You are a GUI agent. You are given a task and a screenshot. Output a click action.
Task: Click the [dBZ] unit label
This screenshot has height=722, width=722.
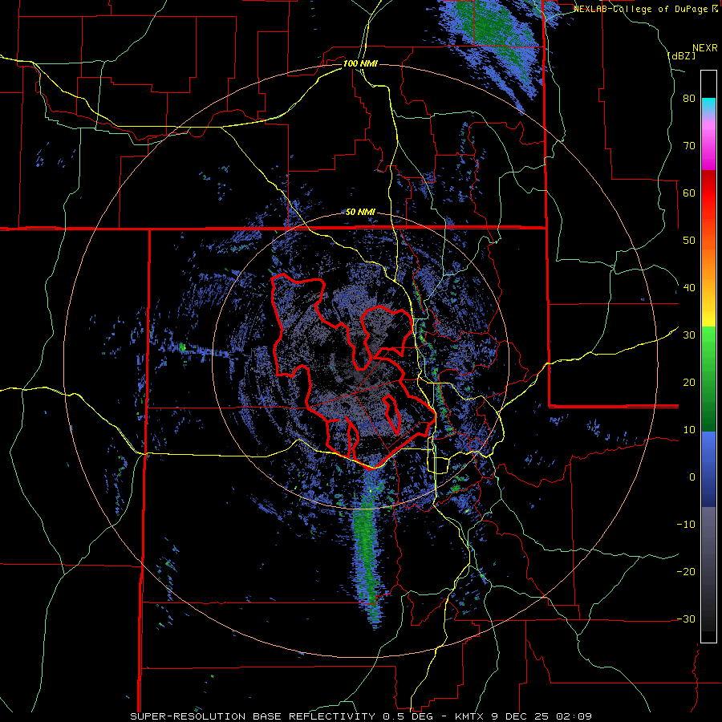pyautogui.click(x=681, y=55)
